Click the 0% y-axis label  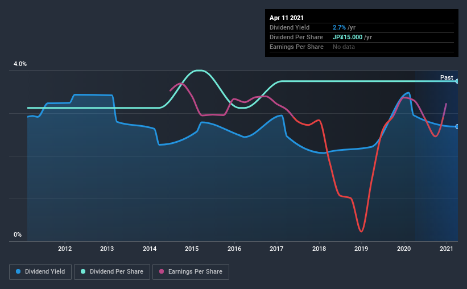coord(18,235)
